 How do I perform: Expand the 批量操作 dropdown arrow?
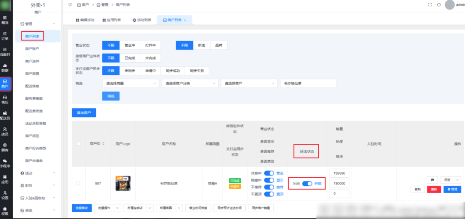118,208
